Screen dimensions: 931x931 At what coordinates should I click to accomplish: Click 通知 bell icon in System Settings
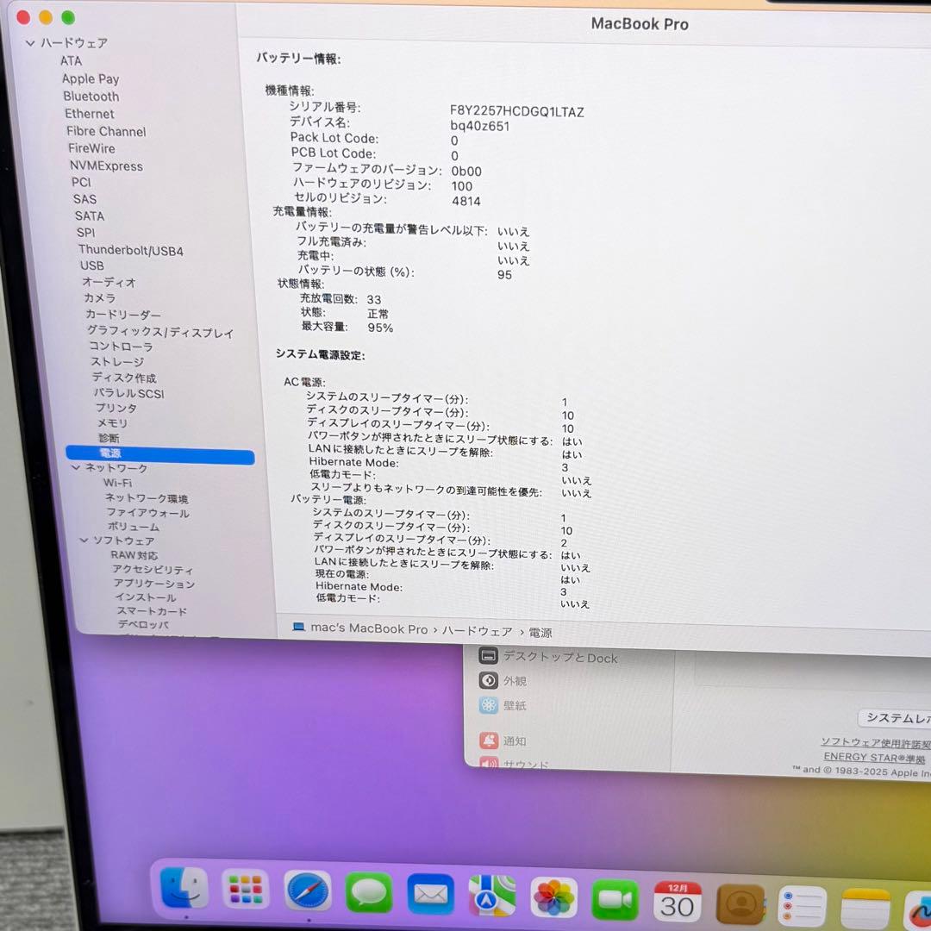coord(489,740)
